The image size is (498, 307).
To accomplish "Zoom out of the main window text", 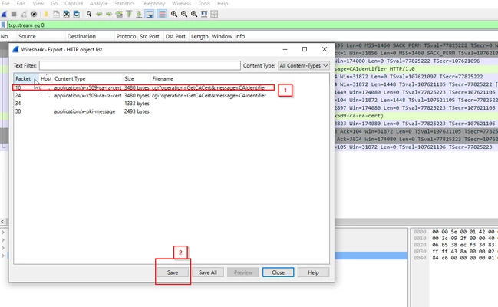I will [x=184, y=14].
